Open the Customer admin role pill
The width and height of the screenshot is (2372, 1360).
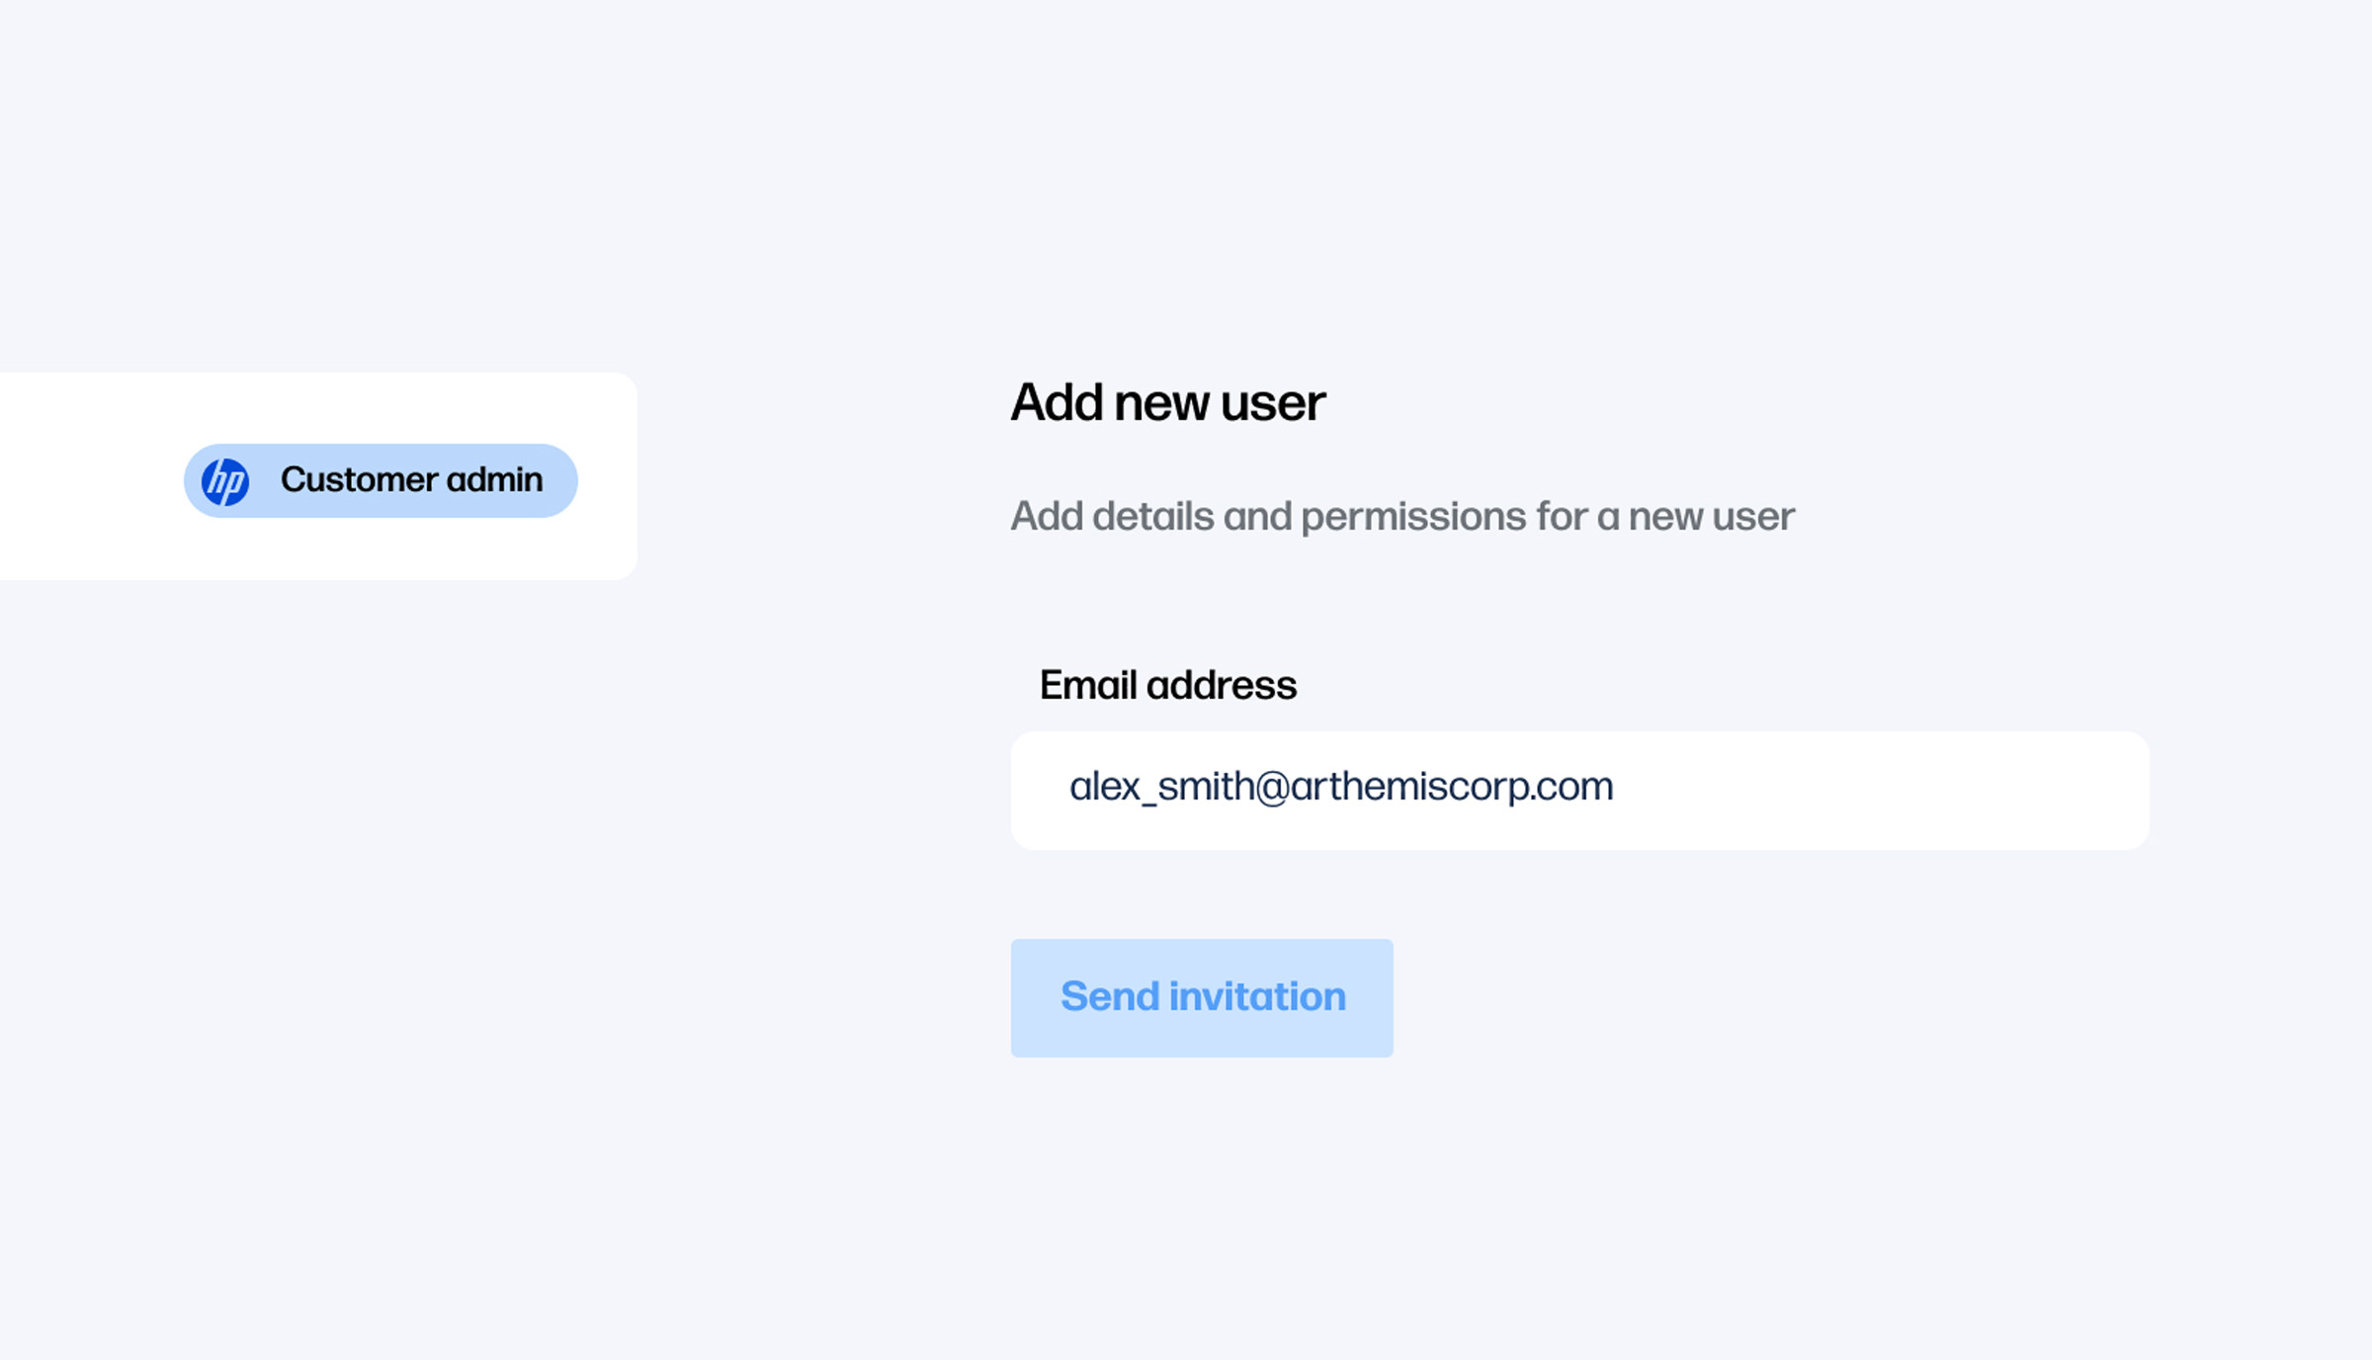(381, 481)
